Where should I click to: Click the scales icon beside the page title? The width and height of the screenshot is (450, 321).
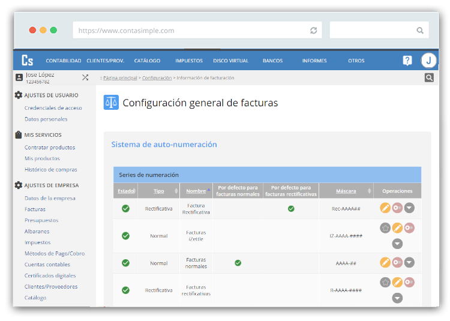[111, 103]
